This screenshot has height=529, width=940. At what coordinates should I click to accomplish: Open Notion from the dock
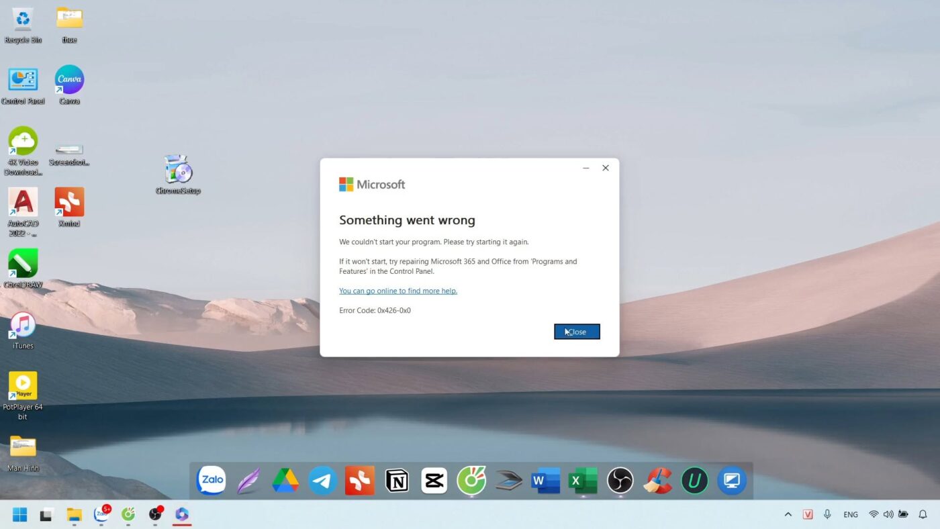[397, 481]
